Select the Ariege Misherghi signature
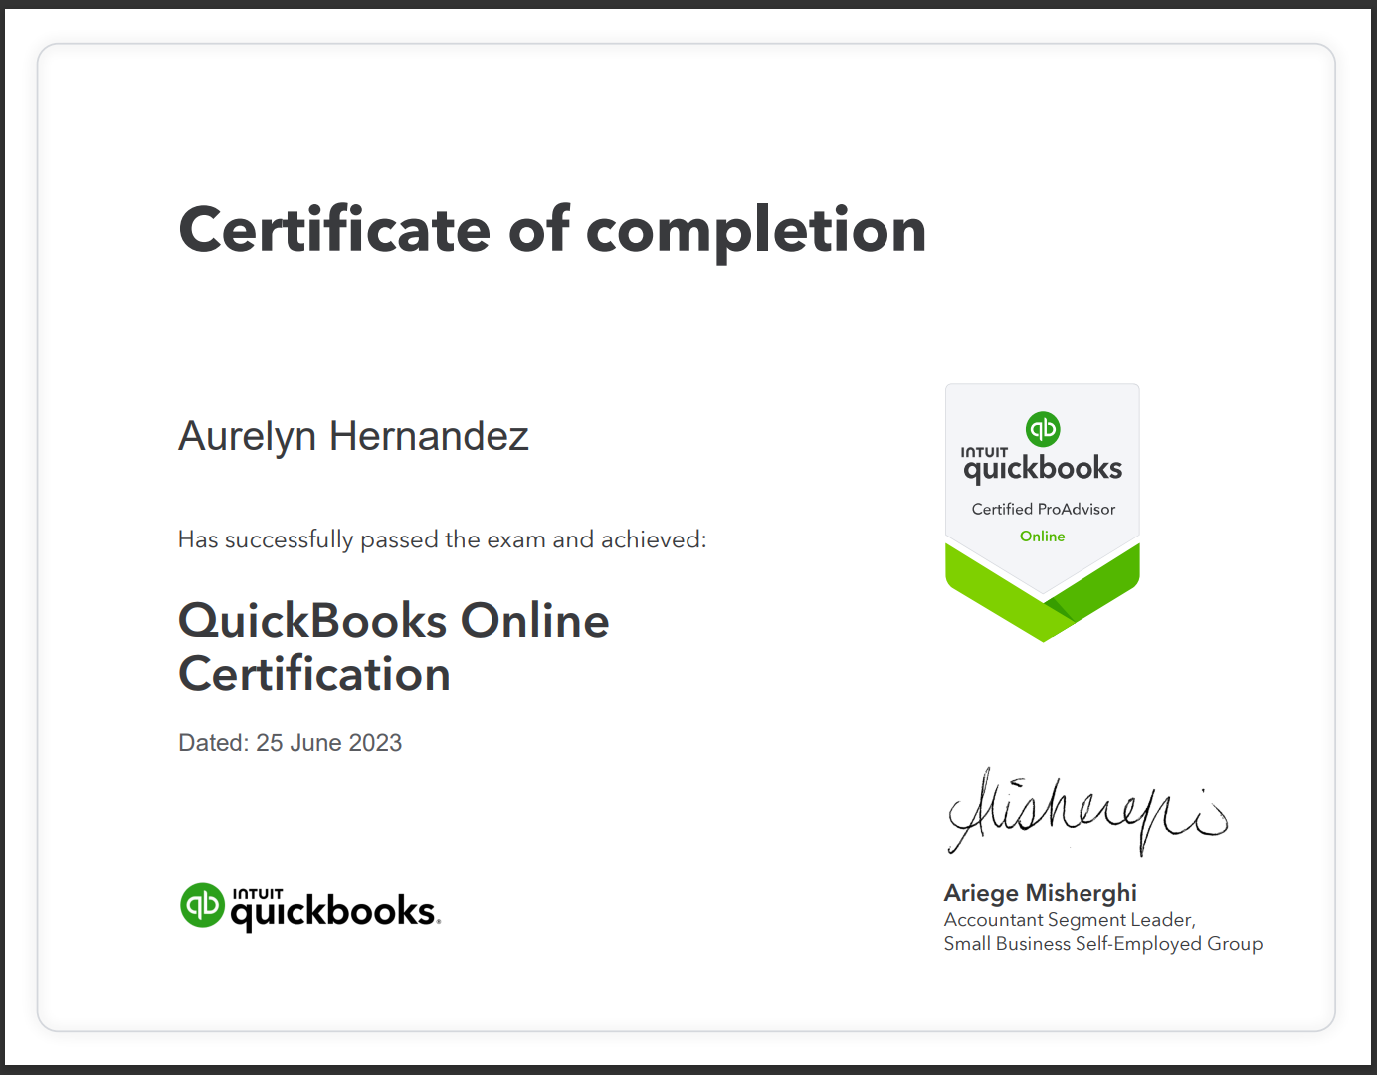This screenshot has height=1075, width=1377. (1086, 814)
